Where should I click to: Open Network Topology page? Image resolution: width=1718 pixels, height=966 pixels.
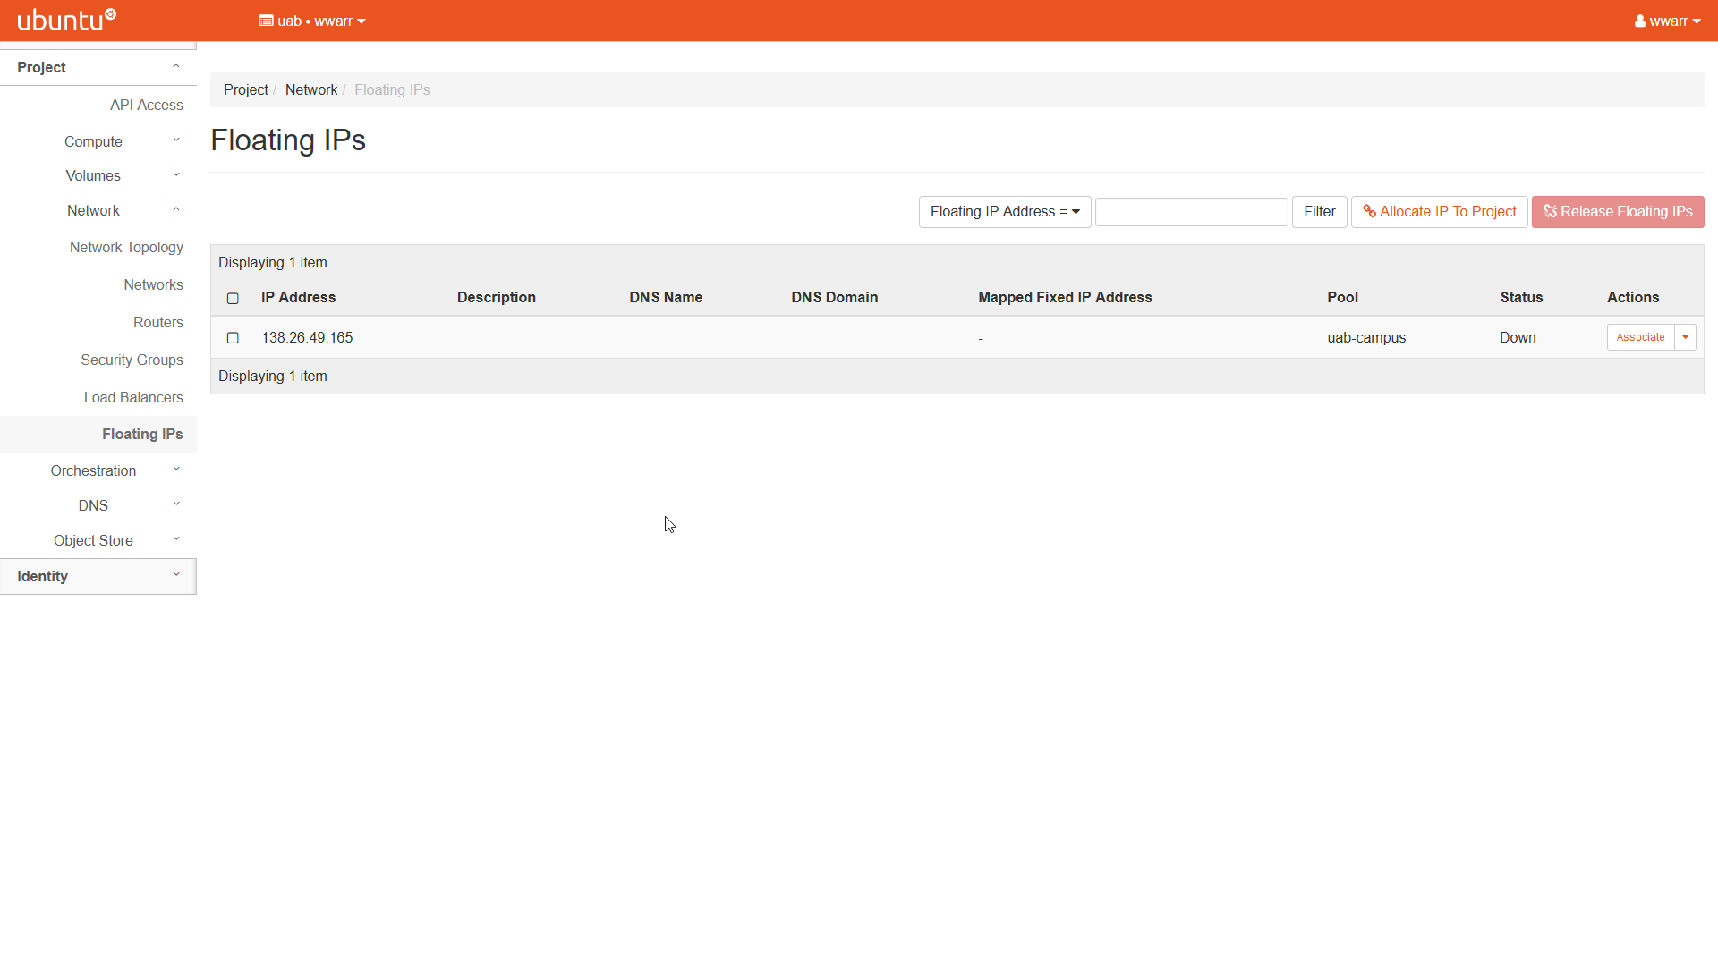click(x=126, y=247)
